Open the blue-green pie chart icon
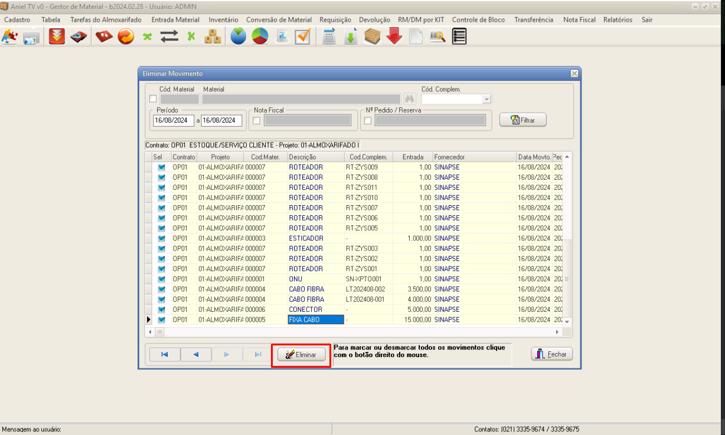Viewport: 725px width, 435px height. click(x=239, y=37)
